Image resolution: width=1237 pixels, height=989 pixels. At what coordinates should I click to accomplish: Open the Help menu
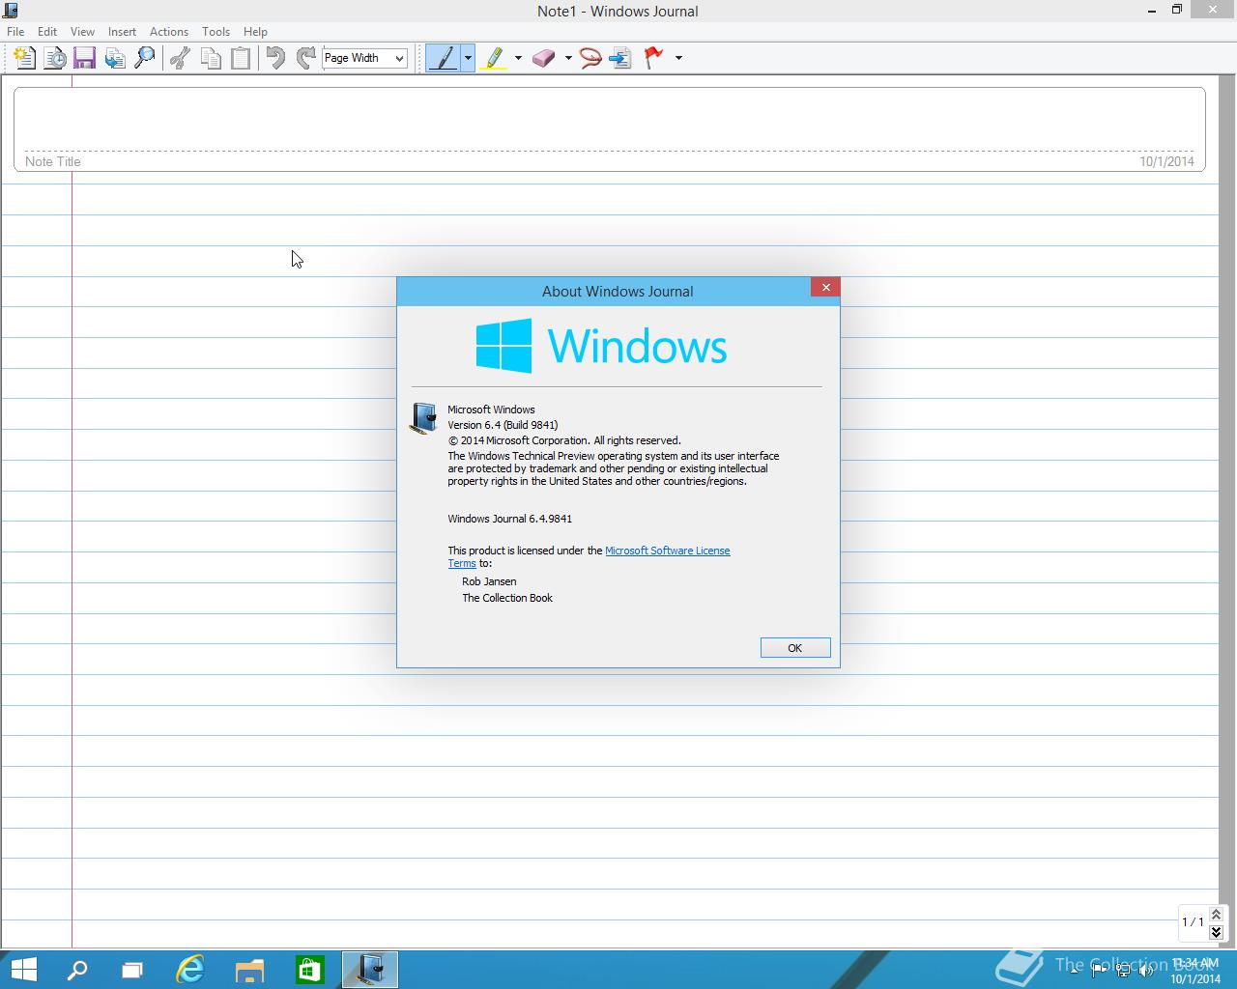tap(255, 32)
